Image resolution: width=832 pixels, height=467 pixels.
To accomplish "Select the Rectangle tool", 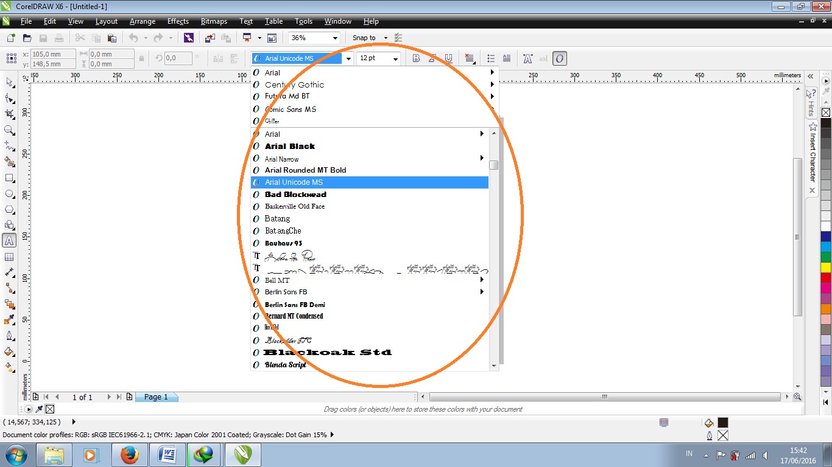I will coord(9,177).
